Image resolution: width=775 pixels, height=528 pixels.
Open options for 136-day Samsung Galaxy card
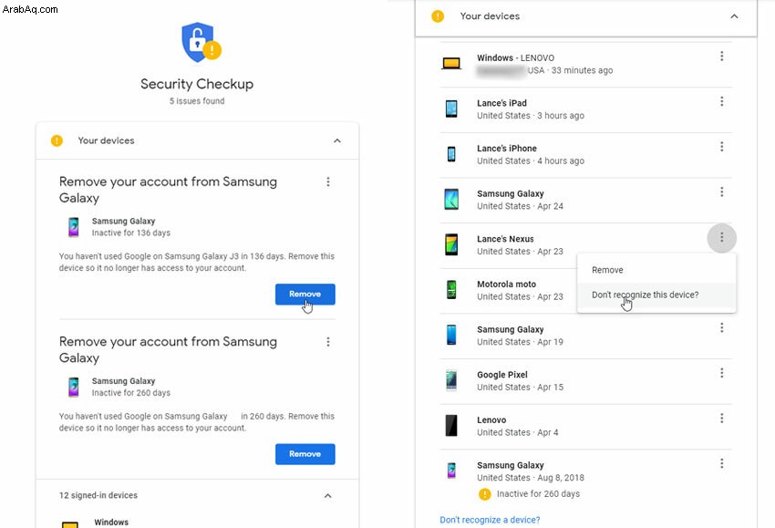click(x=327, y=182)
